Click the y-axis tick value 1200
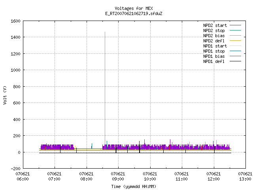253x190 pixels. [x=15, y=54]
